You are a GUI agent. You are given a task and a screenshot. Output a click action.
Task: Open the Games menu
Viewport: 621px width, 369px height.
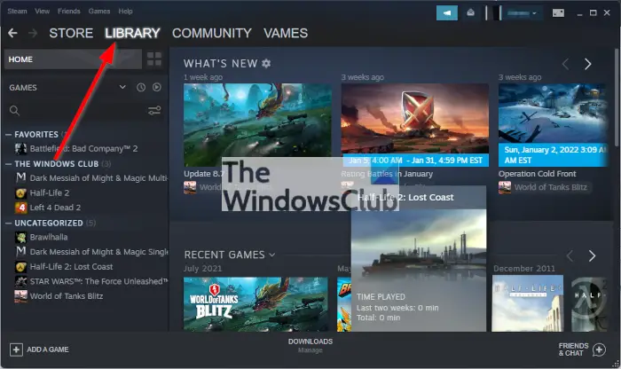pos(99,11)
